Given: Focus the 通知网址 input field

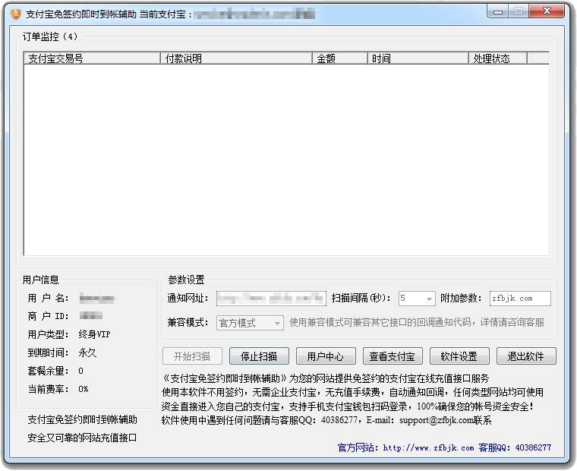Looking at the screenshot, I should coord(271,299).
